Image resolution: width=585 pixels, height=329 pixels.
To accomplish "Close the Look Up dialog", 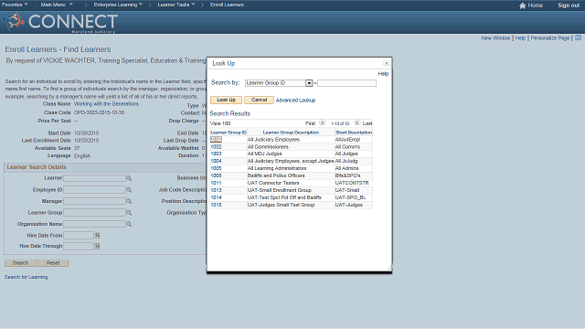I will click(386, 63).
